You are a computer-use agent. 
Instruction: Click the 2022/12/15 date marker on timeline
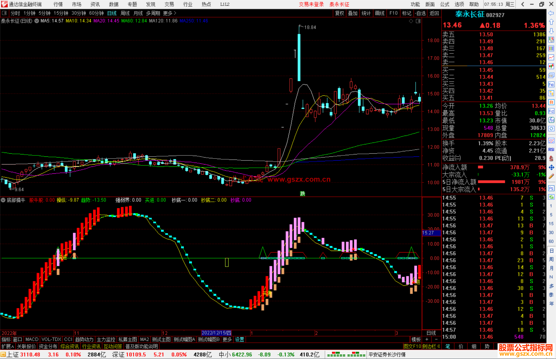point(216,333)
